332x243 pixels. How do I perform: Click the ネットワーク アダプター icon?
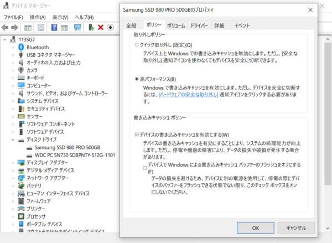click(21, 178)
